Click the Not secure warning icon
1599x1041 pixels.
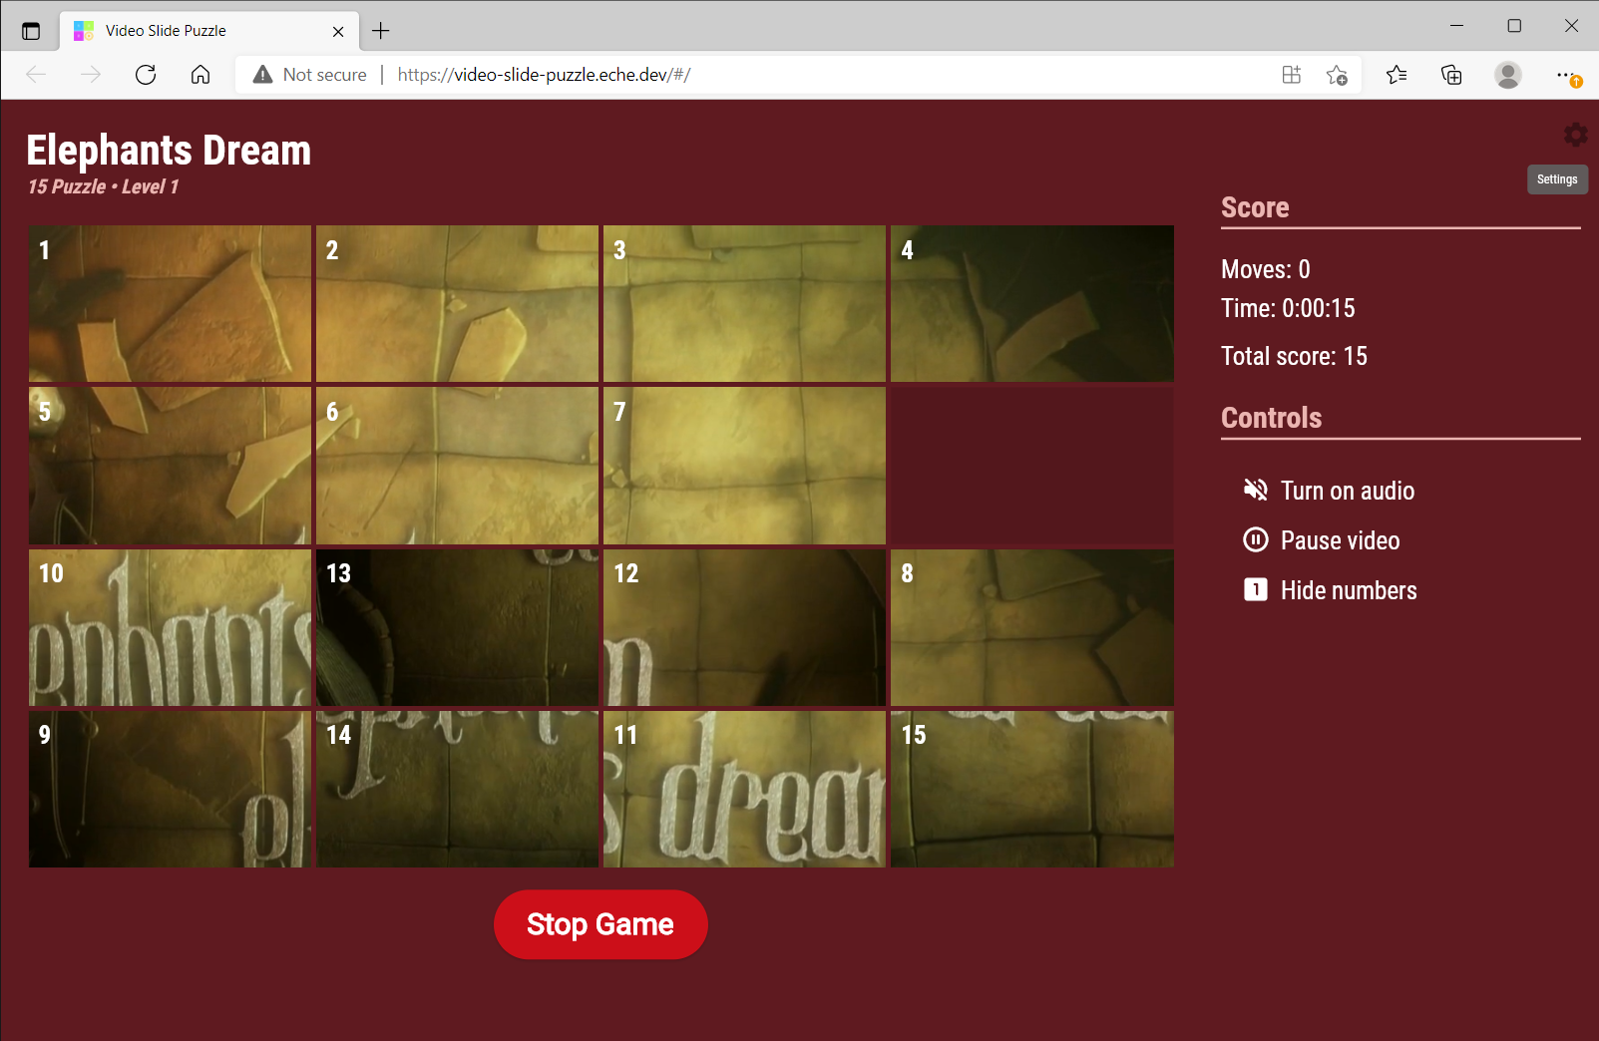pos(262,75)
